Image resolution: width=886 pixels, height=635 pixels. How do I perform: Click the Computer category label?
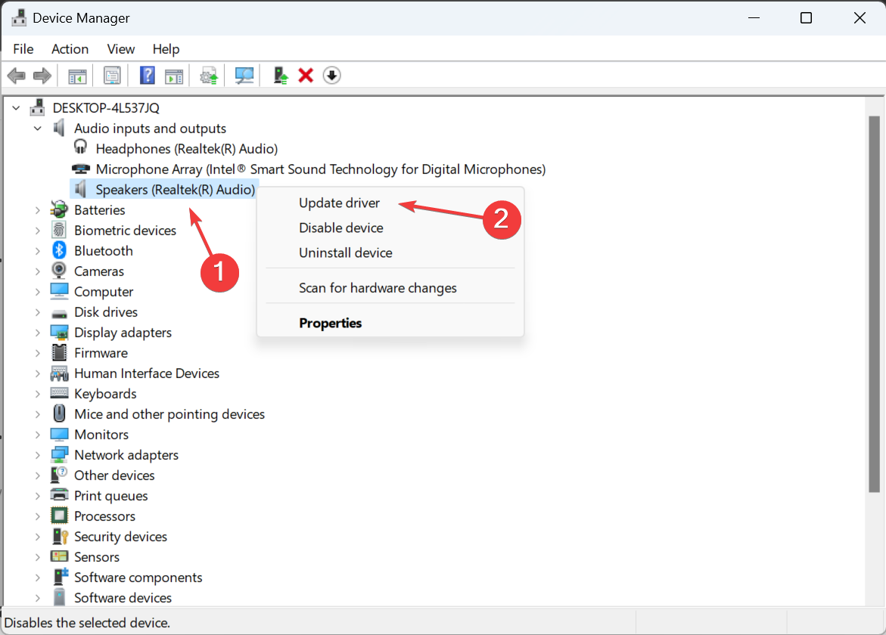[x=104, y=292]
